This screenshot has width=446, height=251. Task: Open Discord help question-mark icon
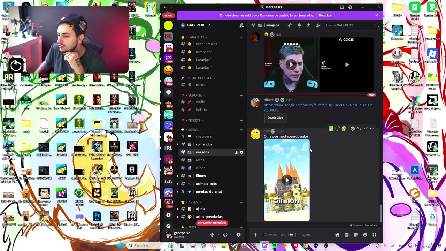click(350, 7)
